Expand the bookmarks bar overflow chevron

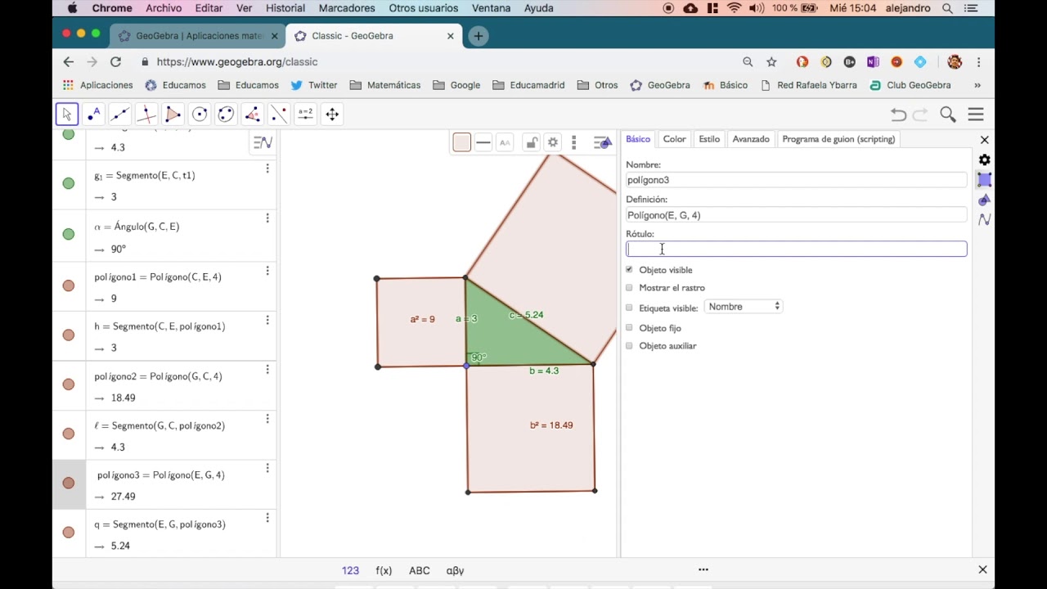tap(977, 85)
